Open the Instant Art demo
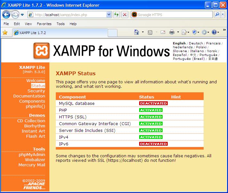The height and width of the screenshot is (193, 228). click(33, 131)
